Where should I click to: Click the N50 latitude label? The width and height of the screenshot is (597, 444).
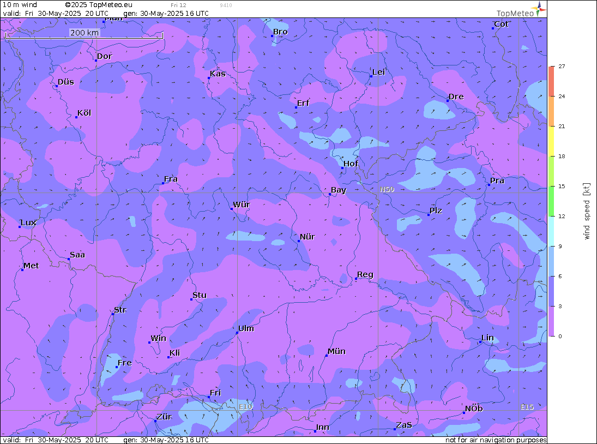pyautogui.click(x=387, y=189)
